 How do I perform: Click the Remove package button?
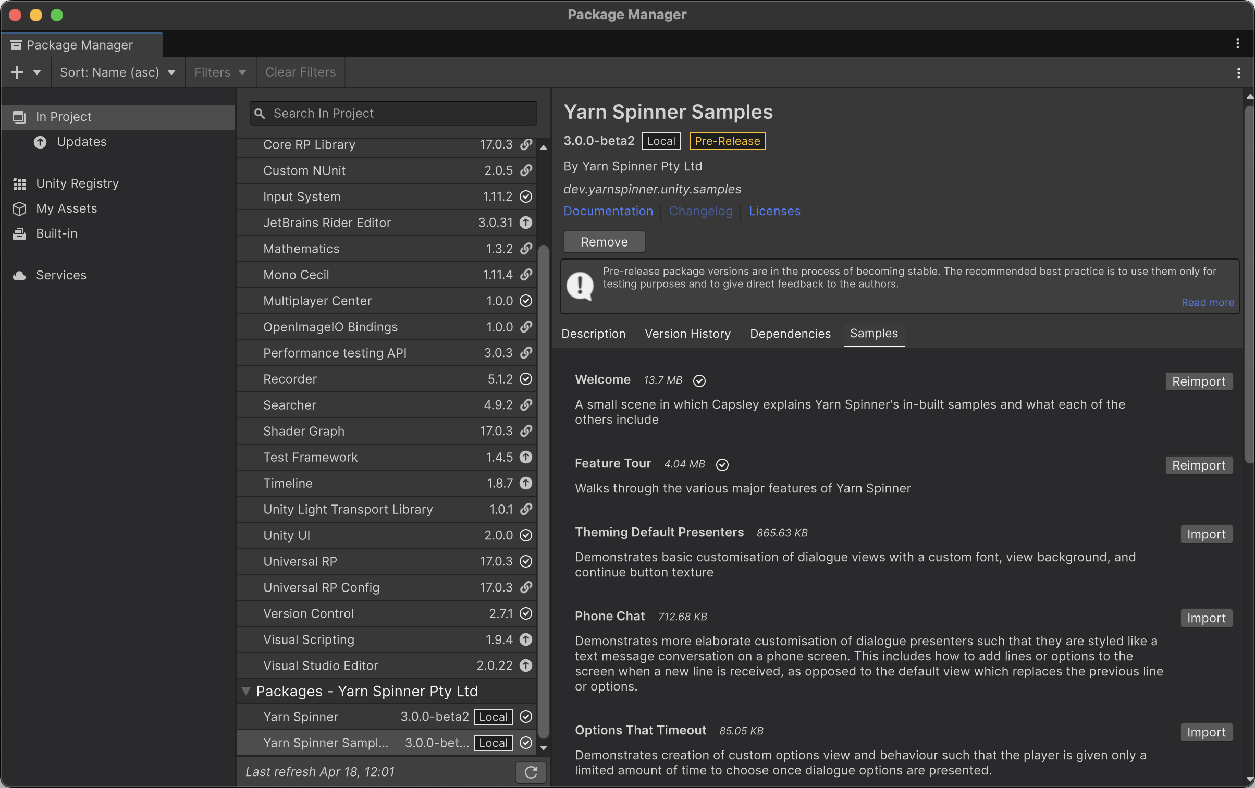[x=604, y=242]
